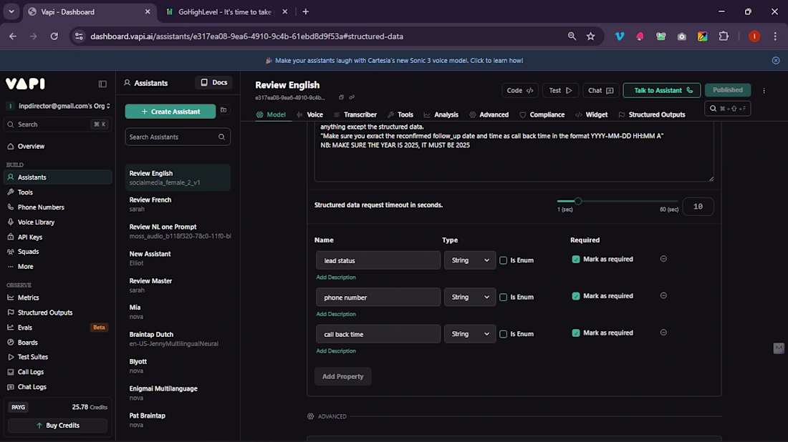788x442 pixels.
Task: Open the browser extensions puzzle icon
Action: (724, 36)
